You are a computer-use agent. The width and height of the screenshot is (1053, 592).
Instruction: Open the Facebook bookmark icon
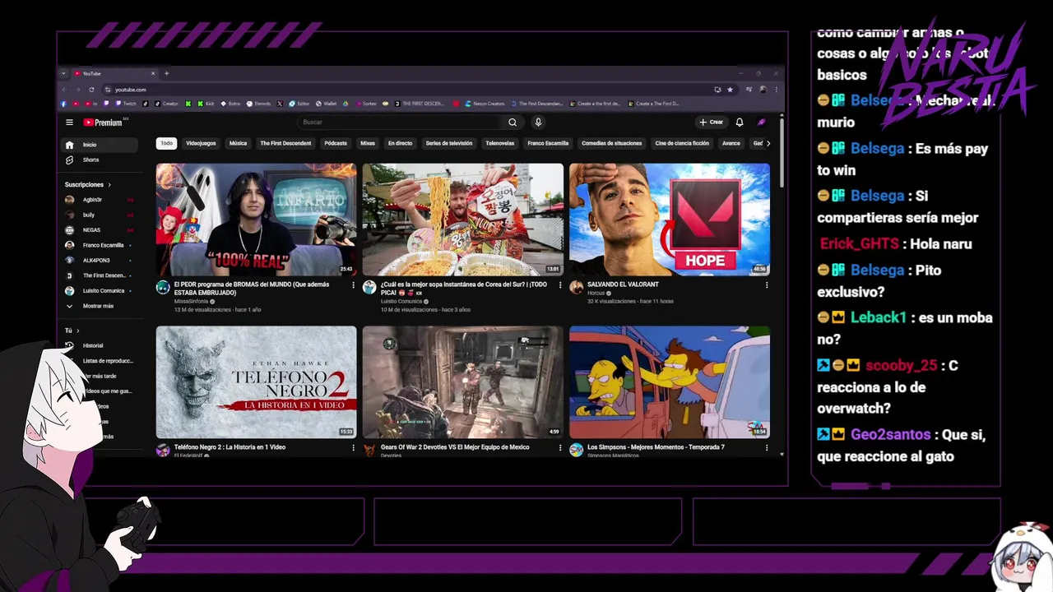(64, 104)
